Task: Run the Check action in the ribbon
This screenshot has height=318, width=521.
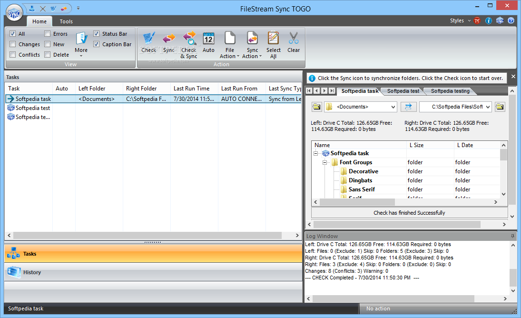Action: 148,42
